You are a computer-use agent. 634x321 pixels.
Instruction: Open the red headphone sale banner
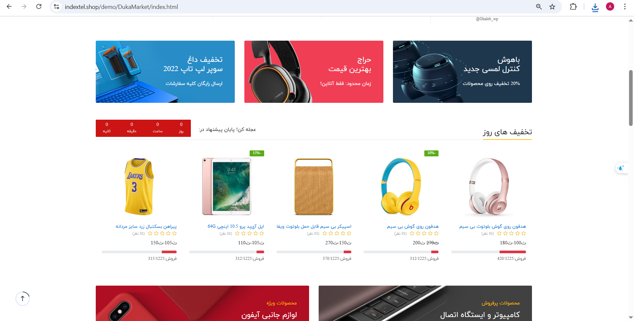314,72
